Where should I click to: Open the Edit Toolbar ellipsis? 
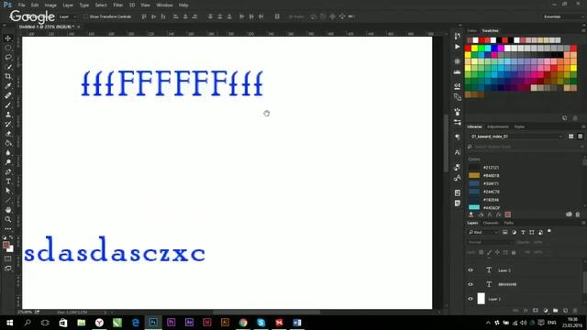(x=8, y=229)
